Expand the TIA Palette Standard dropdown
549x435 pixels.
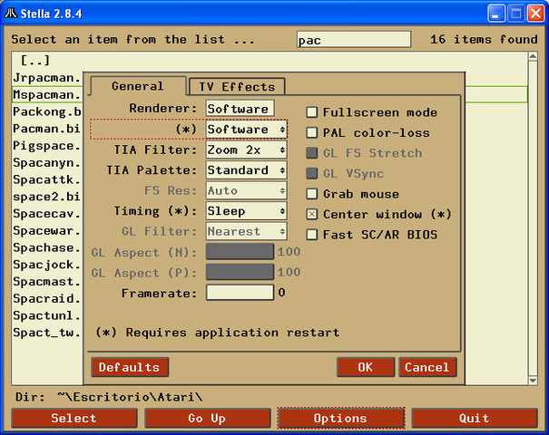(x=246, y=170)
